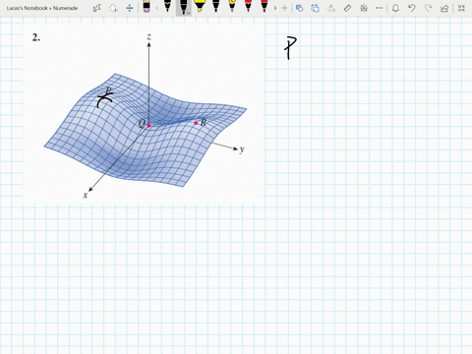Open the Shapes gallery
The image size is (472, 354).
tap(299, 8)
